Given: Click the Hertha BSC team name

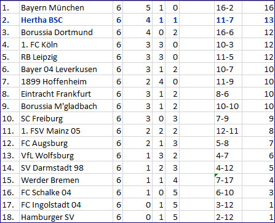Looking at the screenshot, I should tap(42, 20).
